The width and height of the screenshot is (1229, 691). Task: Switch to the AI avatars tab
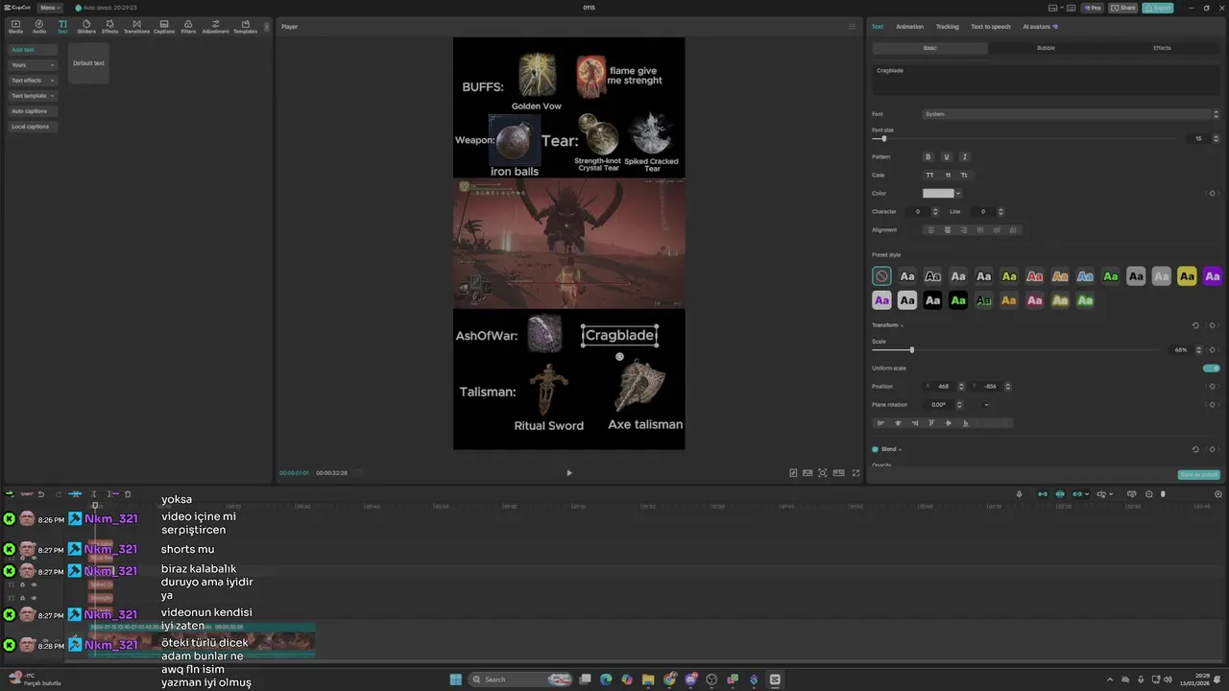click(1040, 27)
